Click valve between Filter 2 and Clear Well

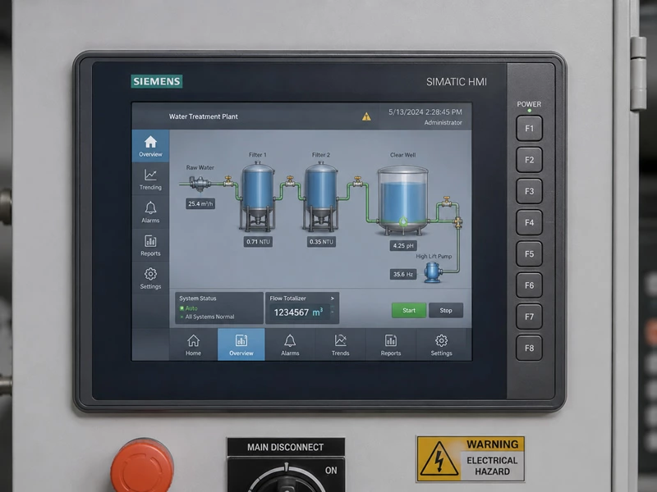(x=358, y=180)
